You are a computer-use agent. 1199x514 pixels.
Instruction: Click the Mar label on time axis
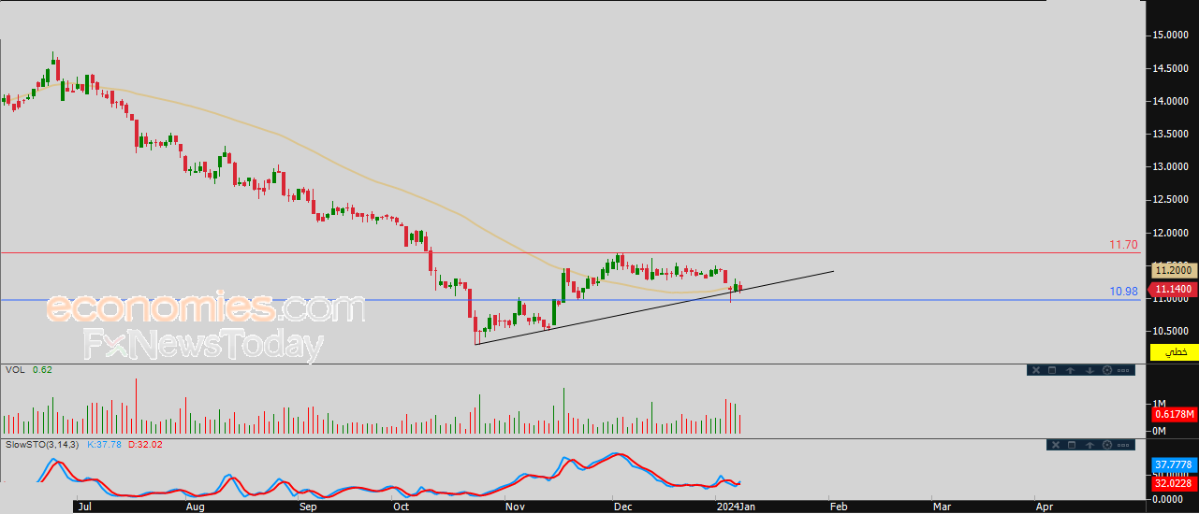point(942,506)
